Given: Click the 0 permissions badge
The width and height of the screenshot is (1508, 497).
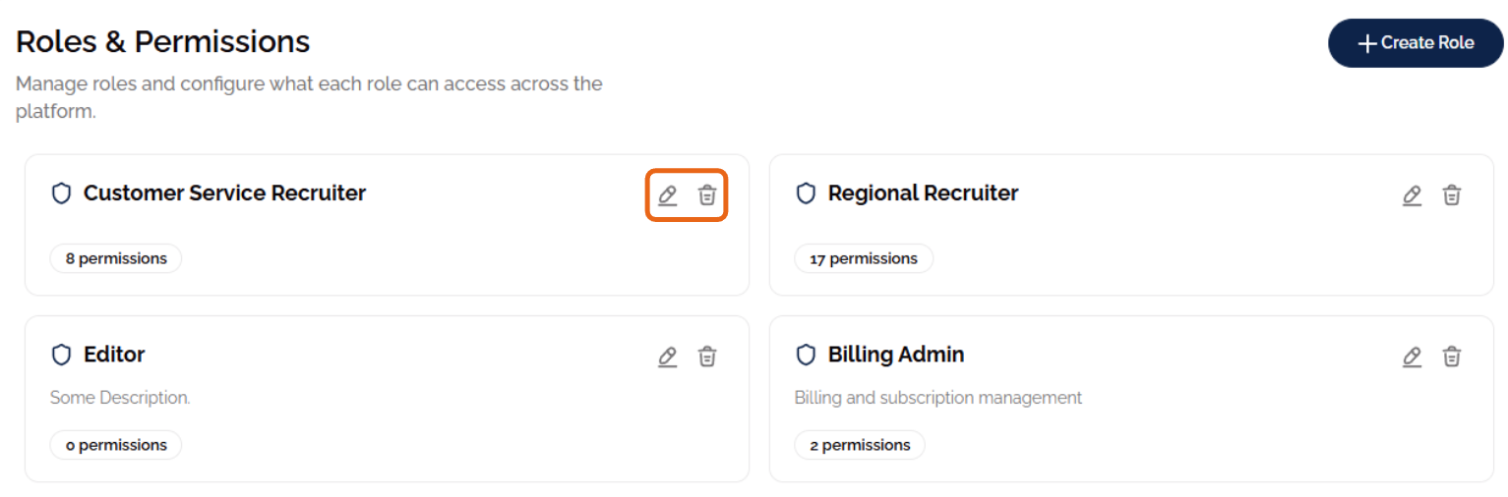Looking at the screenshot, I should [x=116, y=445].
